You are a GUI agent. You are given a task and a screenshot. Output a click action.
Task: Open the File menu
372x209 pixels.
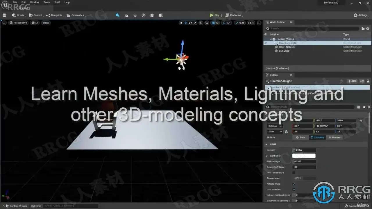[15, 2]
